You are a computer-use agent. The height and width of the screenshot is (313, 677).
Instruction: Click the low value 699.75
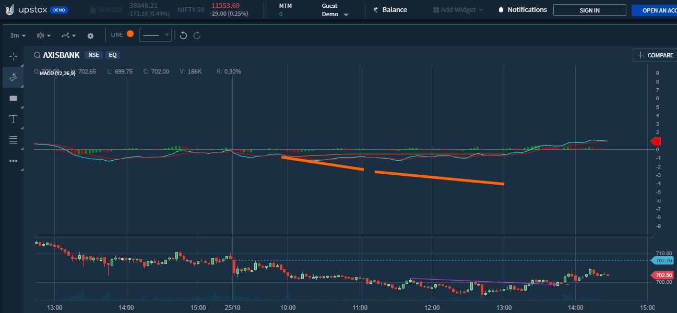point(123,71)
